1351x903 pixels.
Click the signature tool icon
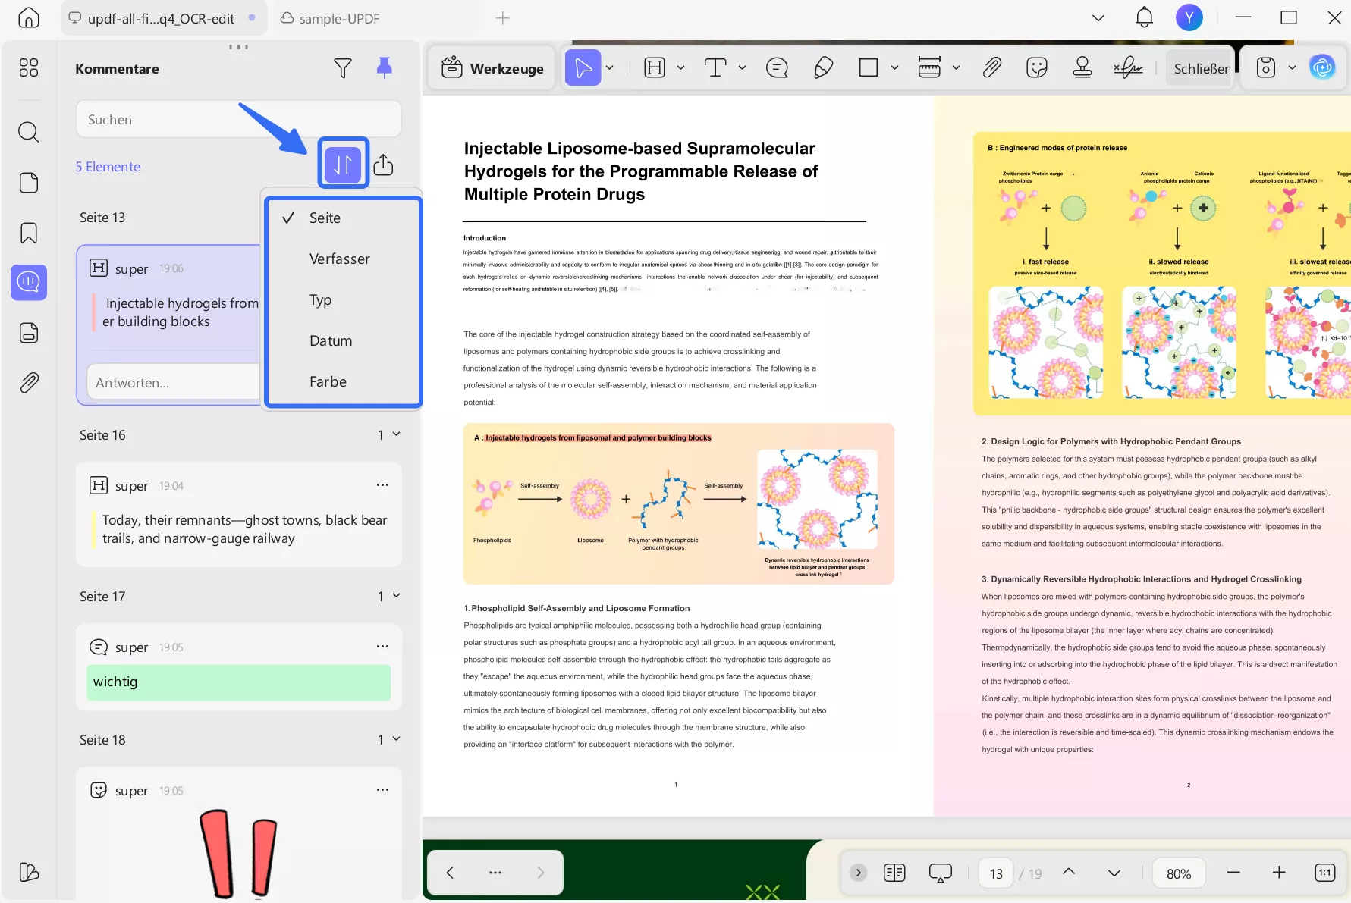coord(1128,68)
